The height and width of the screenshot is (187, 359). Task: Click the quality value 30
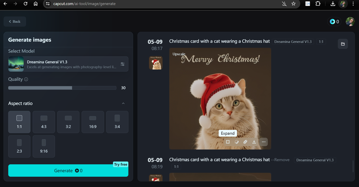[x=123, y=88]
